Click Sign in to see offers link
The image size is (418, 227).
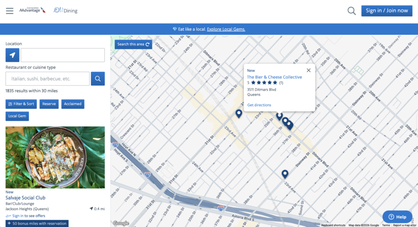[28, 216]
